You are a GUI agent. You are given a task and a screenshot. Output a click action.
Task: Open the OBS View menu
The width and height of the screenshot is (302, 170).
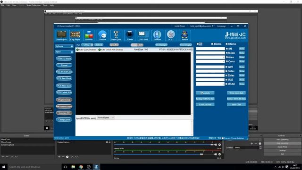point(14,5)
